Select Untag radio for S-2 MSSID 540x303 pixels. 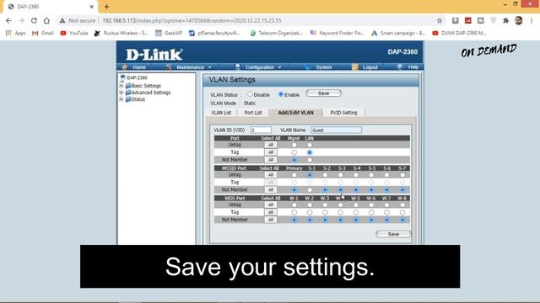coord(325,175)
